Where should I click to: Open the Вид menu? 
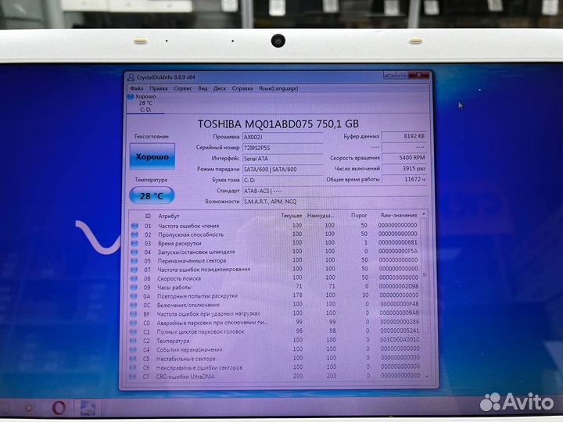pyautogui.click(x=203, y=88)
